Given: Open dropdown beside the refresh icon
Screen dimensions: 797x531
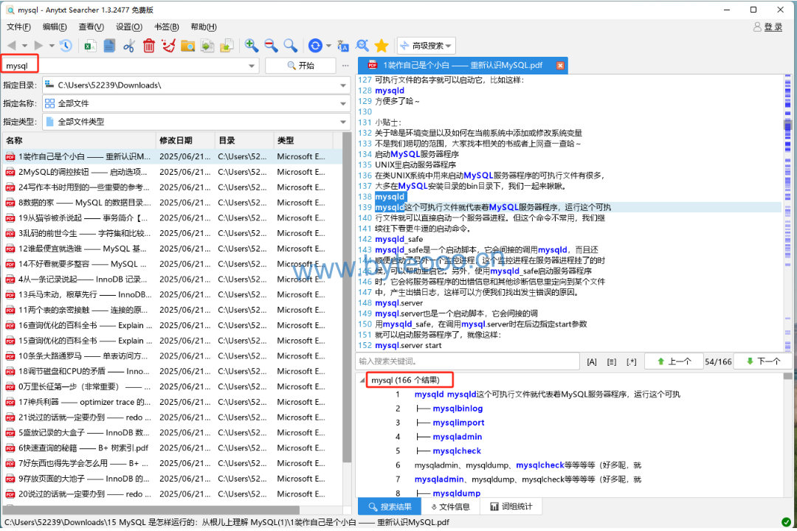Looking at the screenshot, I should point(328,46).
